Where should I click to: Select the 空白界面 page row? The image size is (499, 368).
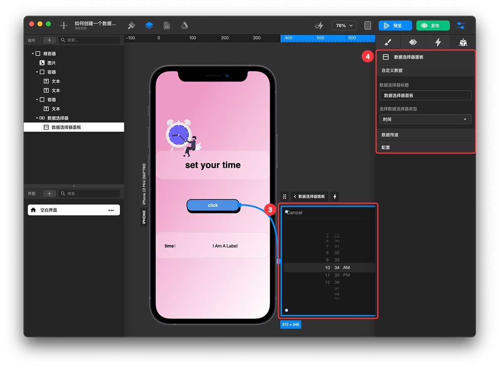click(74, 210)
